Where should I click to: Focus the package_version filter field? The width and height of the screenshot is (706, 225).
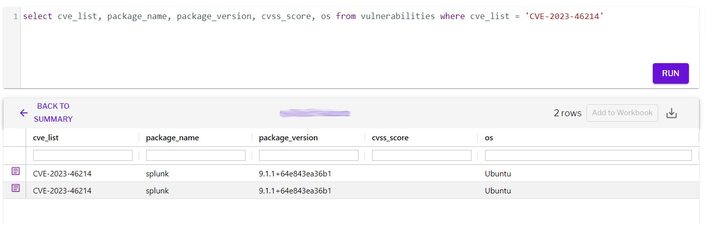pos(309,155)
